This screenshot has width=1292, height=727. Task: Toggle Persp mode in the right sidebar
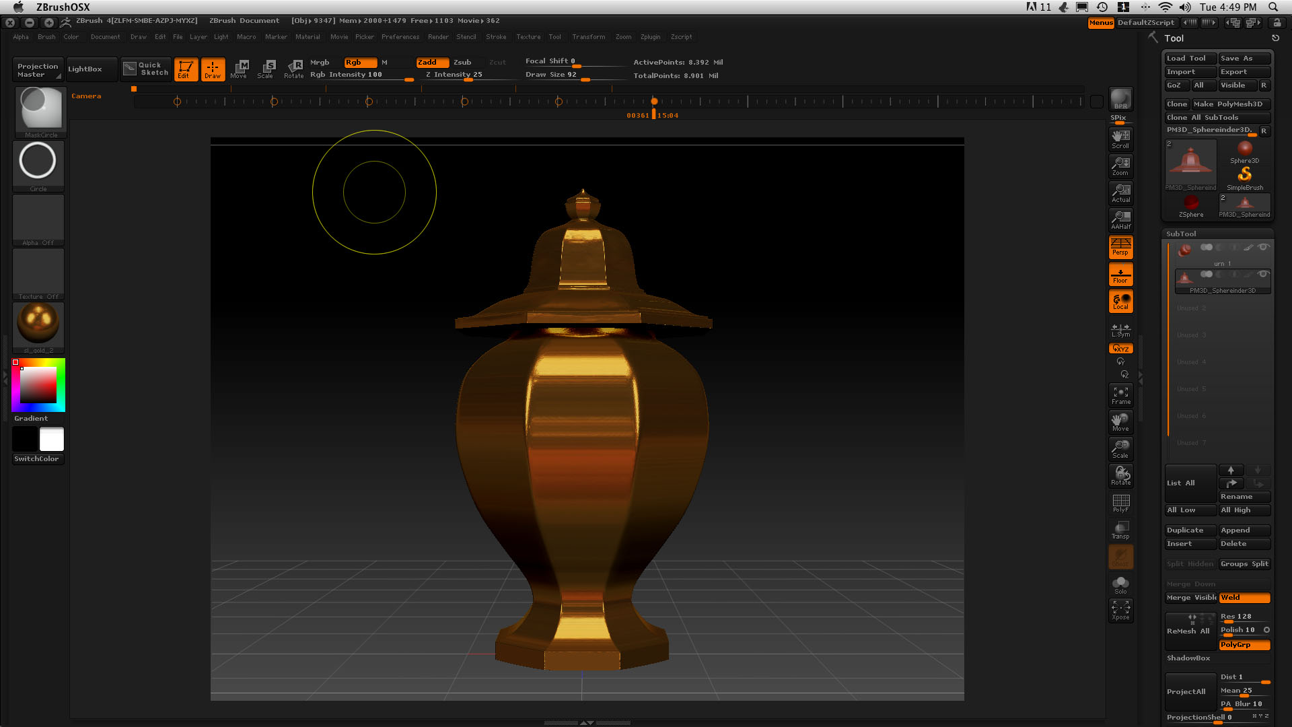1120,247
